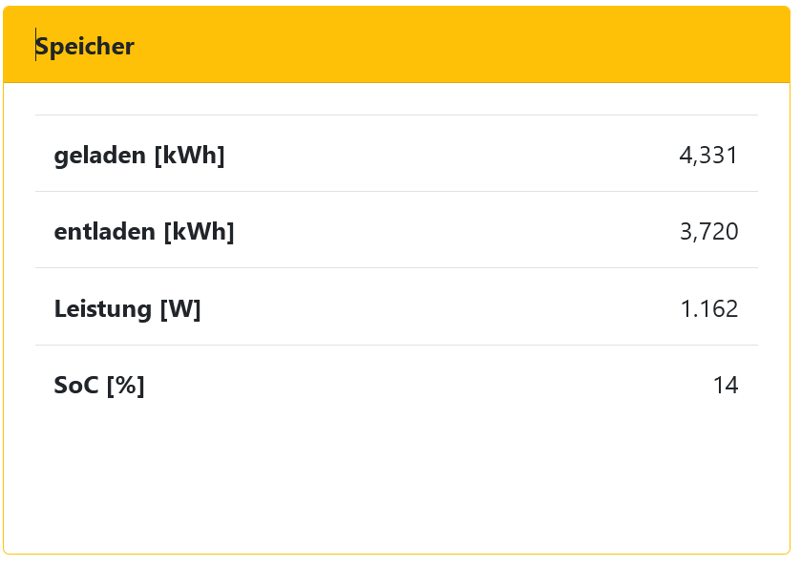
Task: Click the SoC value 14
Action: pos(726,386)
